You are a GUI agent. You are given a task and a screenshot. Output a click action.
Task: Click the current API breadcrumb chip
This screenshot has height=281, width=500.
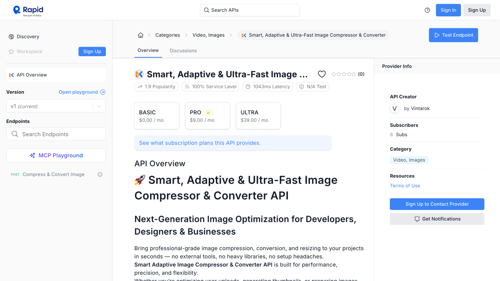coord(313,35)
